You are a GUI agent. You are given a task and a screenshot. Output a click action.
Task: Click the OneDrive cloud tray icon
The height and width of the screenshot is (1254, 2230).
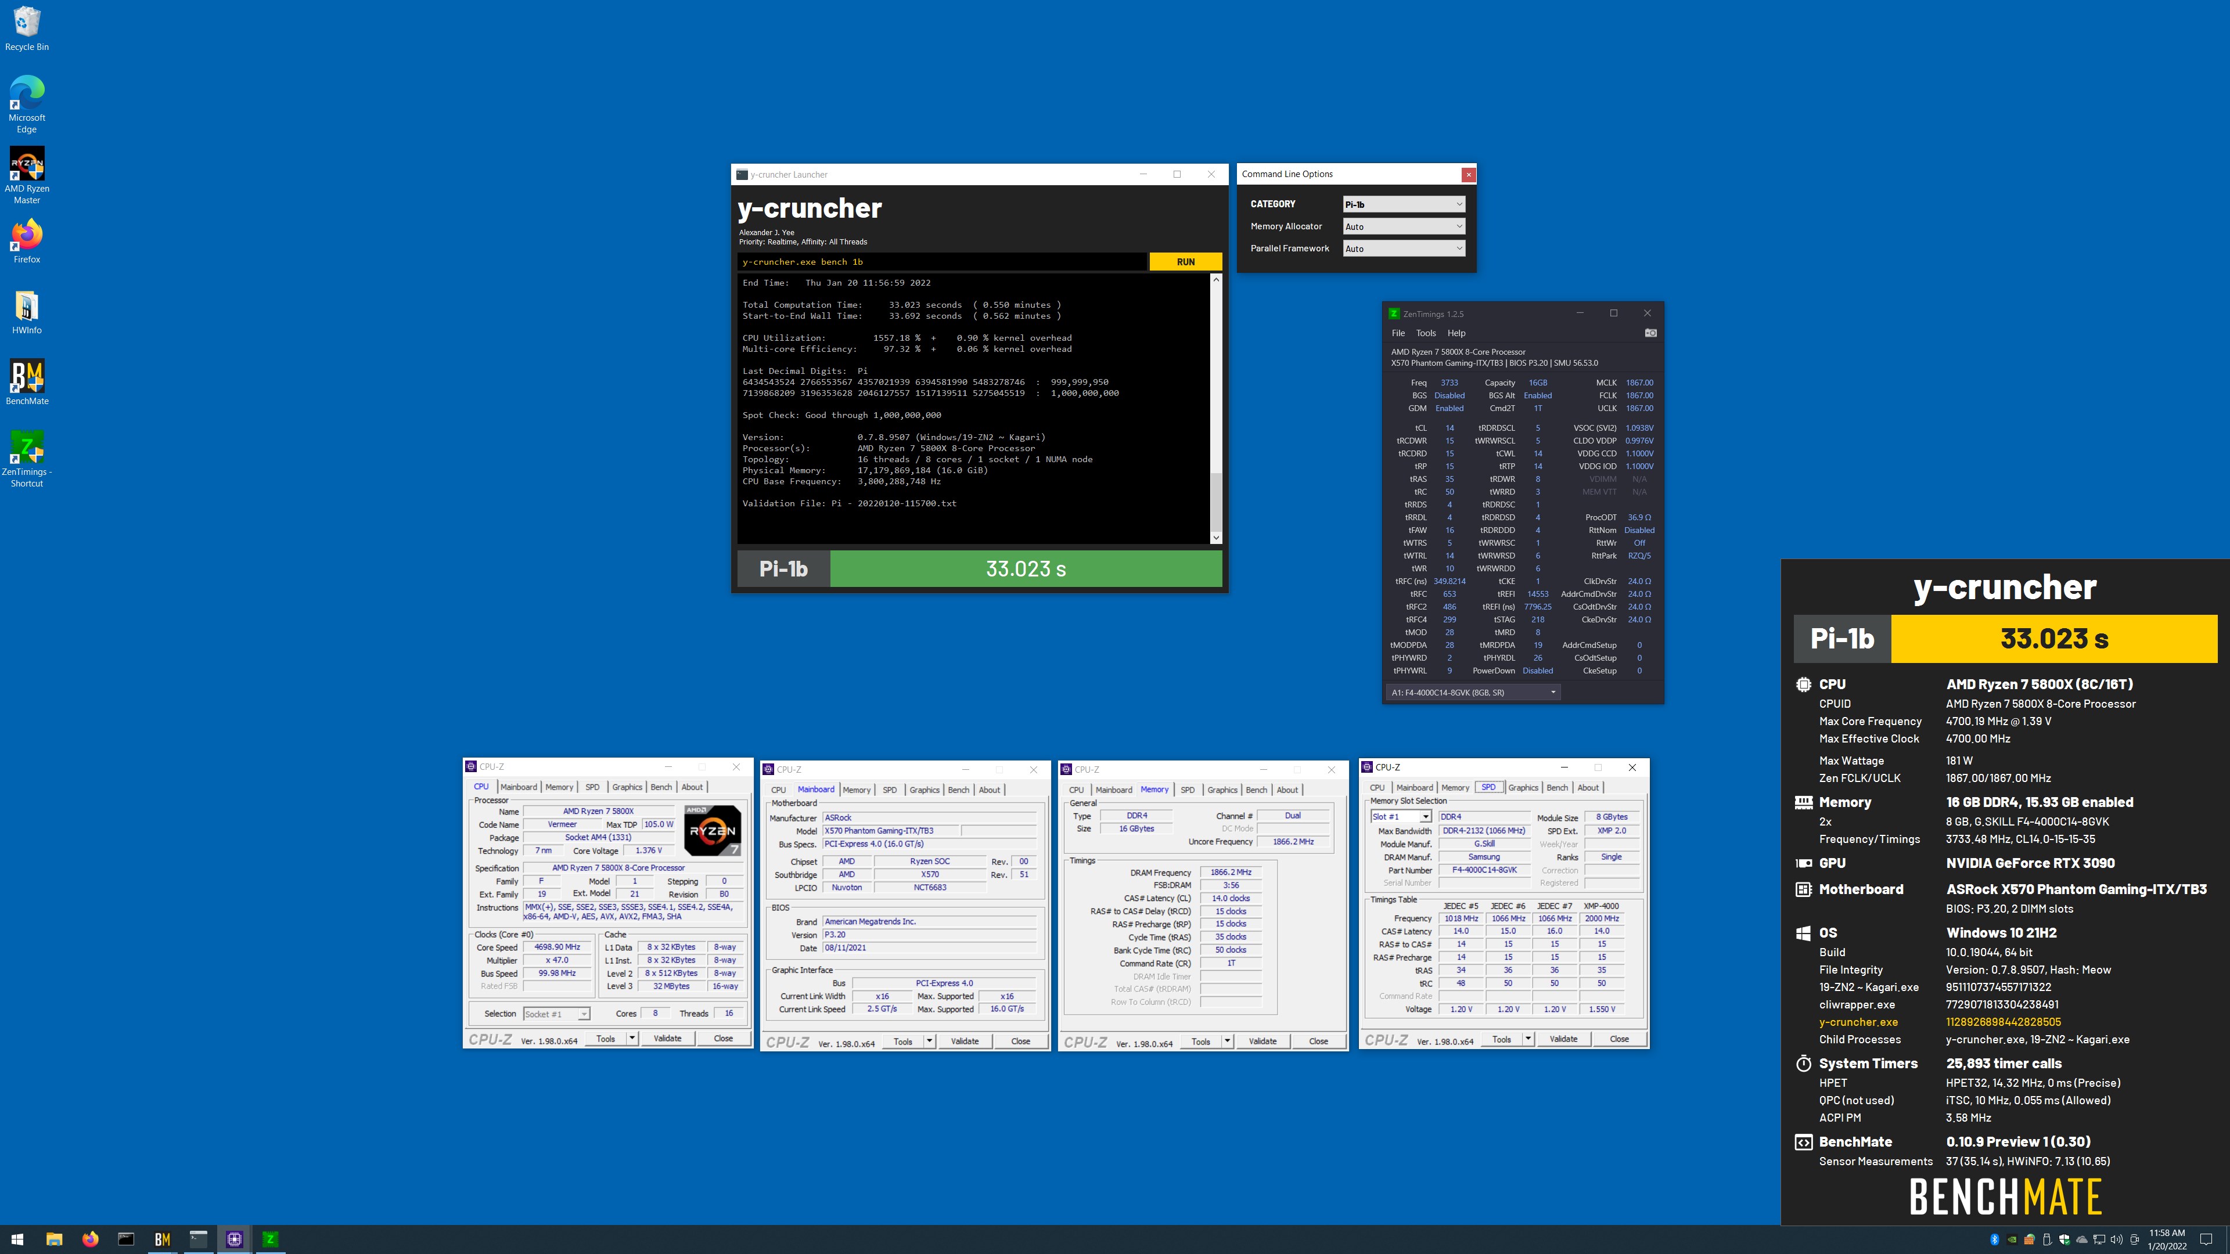[2082, 1239]
